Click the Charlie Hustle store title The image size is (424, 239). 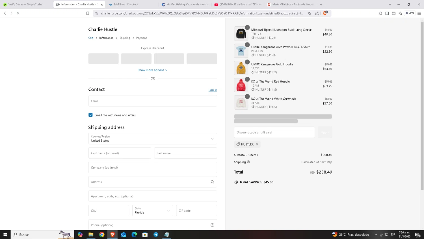pyautogui.click(x=103, y=29)
